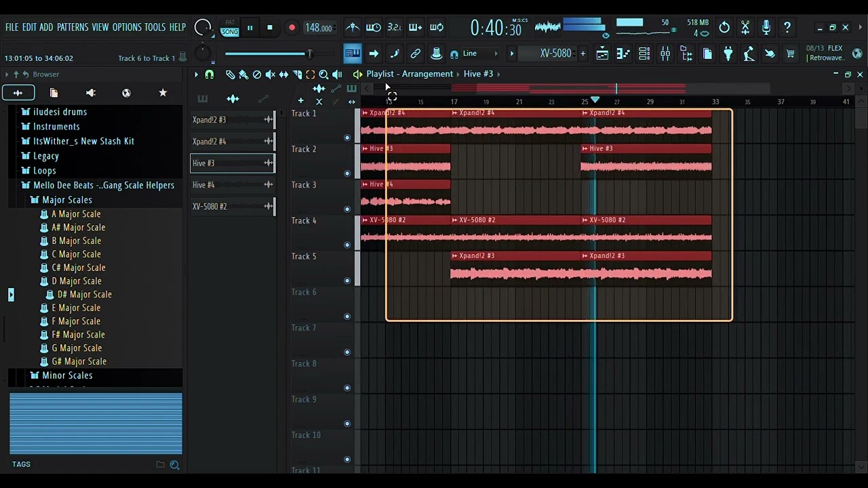Click the microphone one-click recording icon
The height and width of the screenshot is (488, 868).
click(x=766, y=28)
